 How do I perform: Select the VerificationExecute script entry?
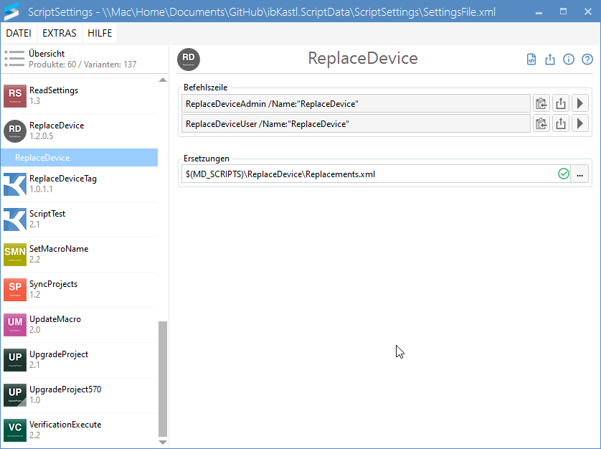[x=65, y=430]
